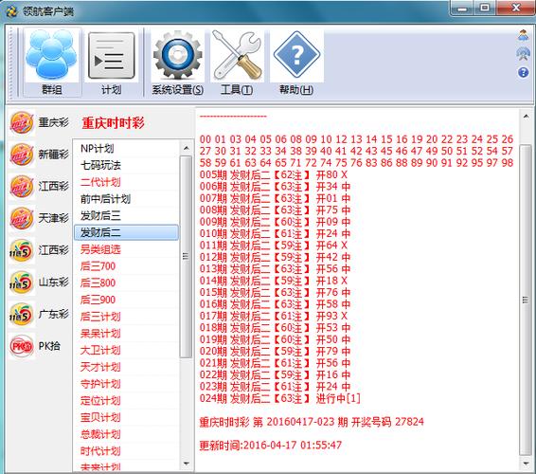Select the 广东彩 11选5 icon
The width and height of the screenshot is (536, 474).
[x=22, y=314]
